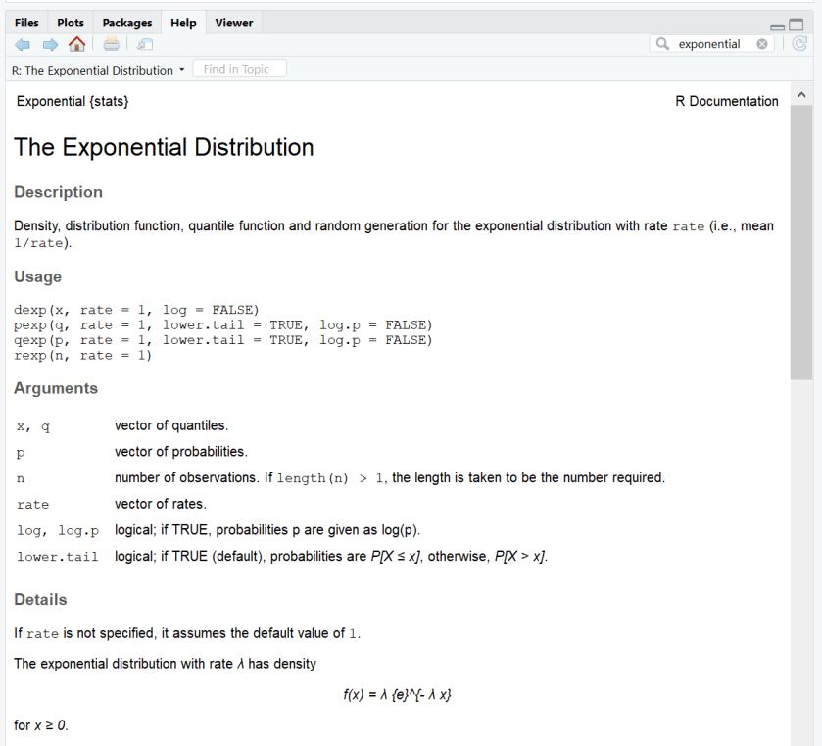Switch to the Files tab
Viewport: 822px width, 746px height.
26,22
